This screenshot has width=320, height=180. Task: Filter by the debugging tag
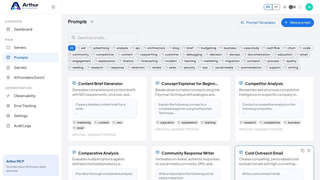coord(193,54)
